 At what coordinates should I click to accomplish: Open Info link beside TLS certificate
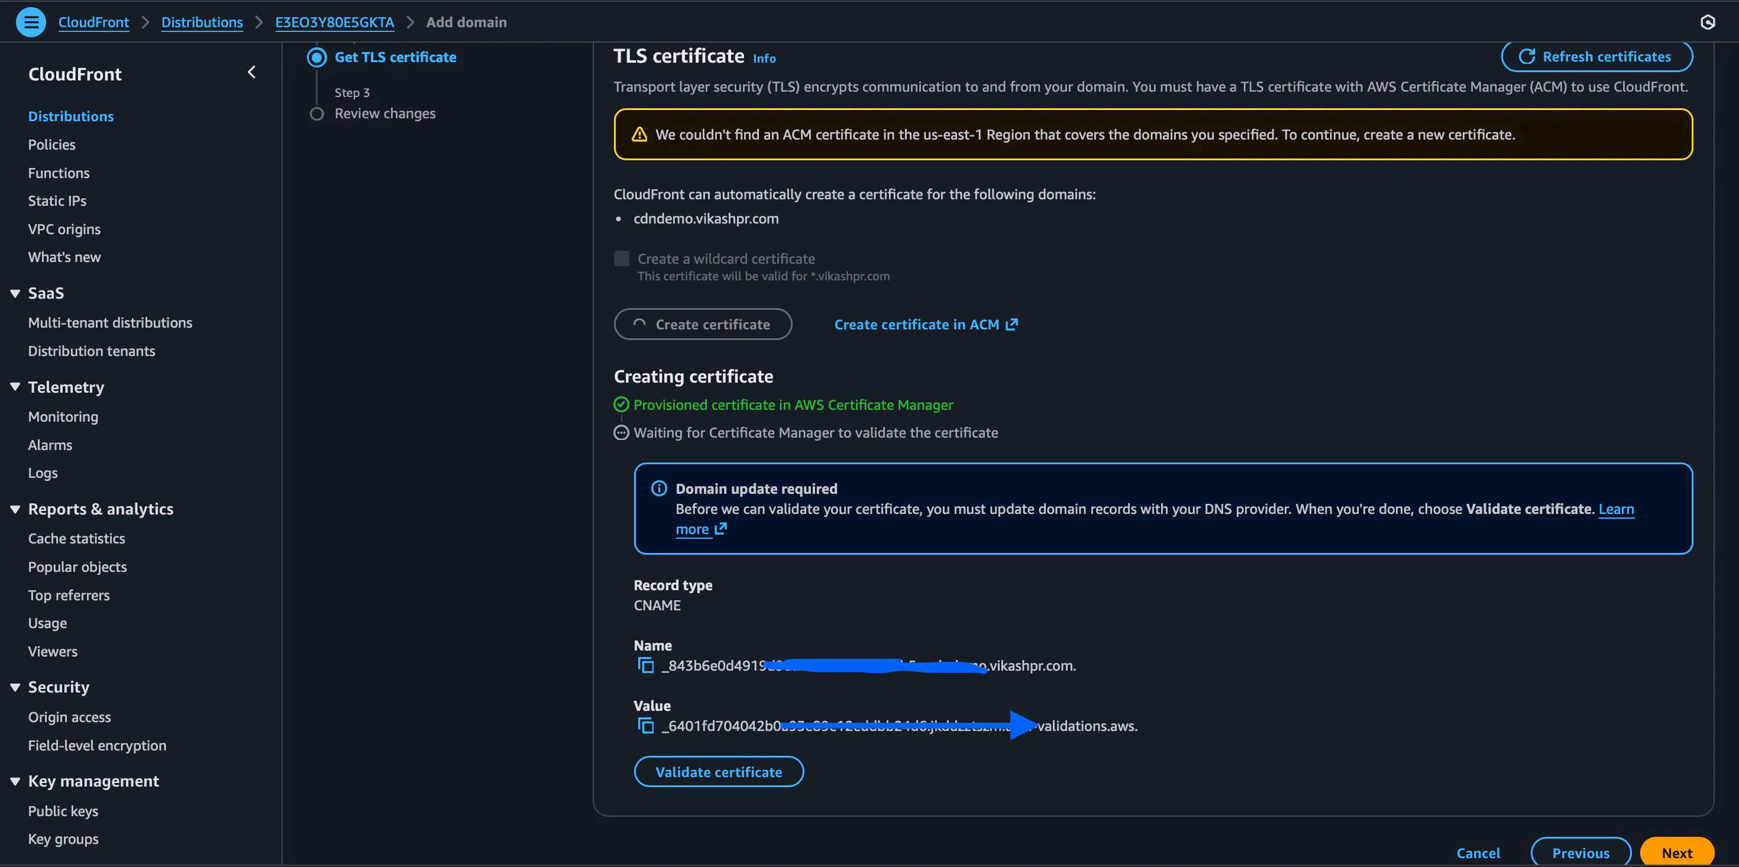point(764,59)
